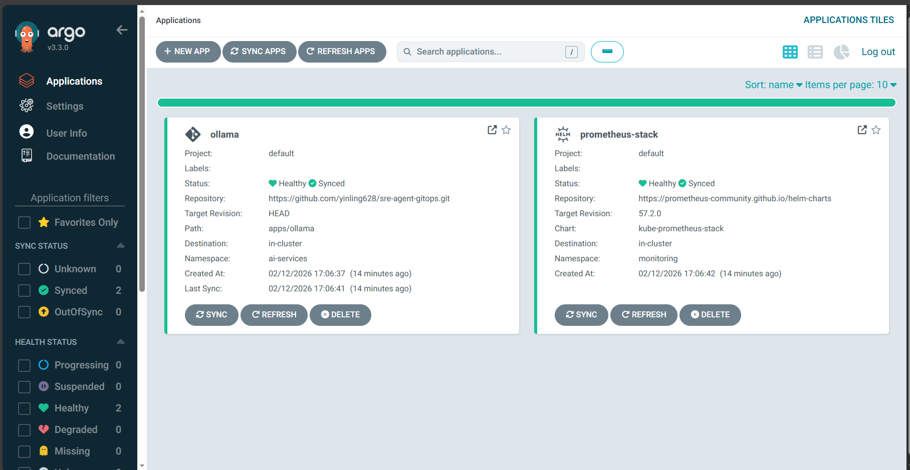Click the Documentation book icon
Viewport: 910px width, 470px height.
(x=27, y=156)
